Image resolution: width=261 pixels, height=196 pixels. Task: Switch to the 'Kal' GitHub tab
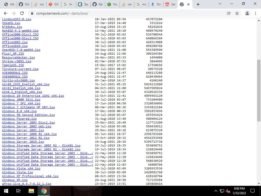tap(98, 4)
